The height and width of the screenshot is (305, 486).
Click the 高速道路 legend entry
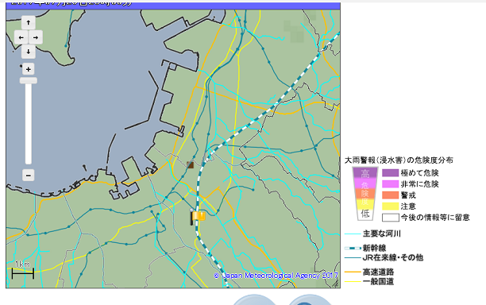369,272
